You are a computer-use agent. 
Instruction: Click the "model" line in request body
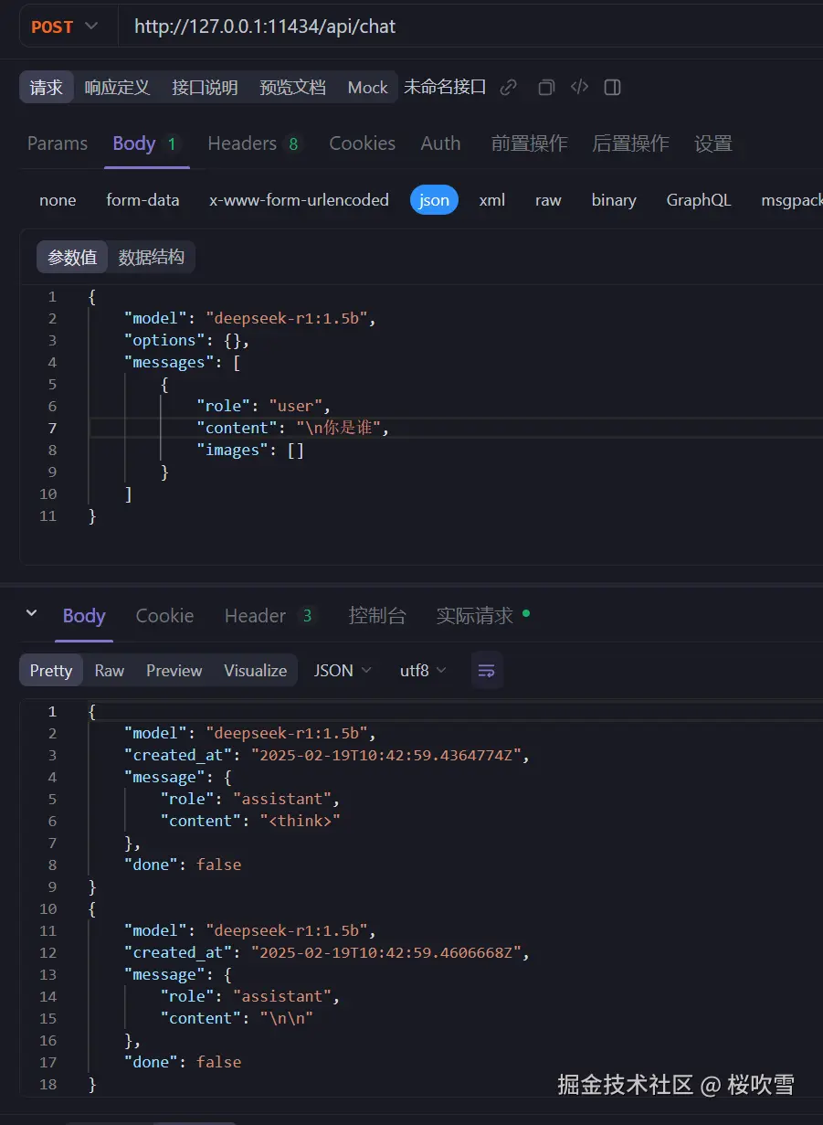[250, 318]
